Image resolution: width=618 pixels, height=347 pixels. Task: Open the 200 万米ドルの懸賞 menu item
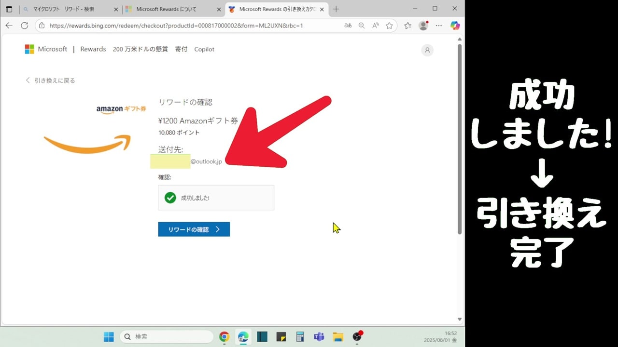[x=140, y=49]
